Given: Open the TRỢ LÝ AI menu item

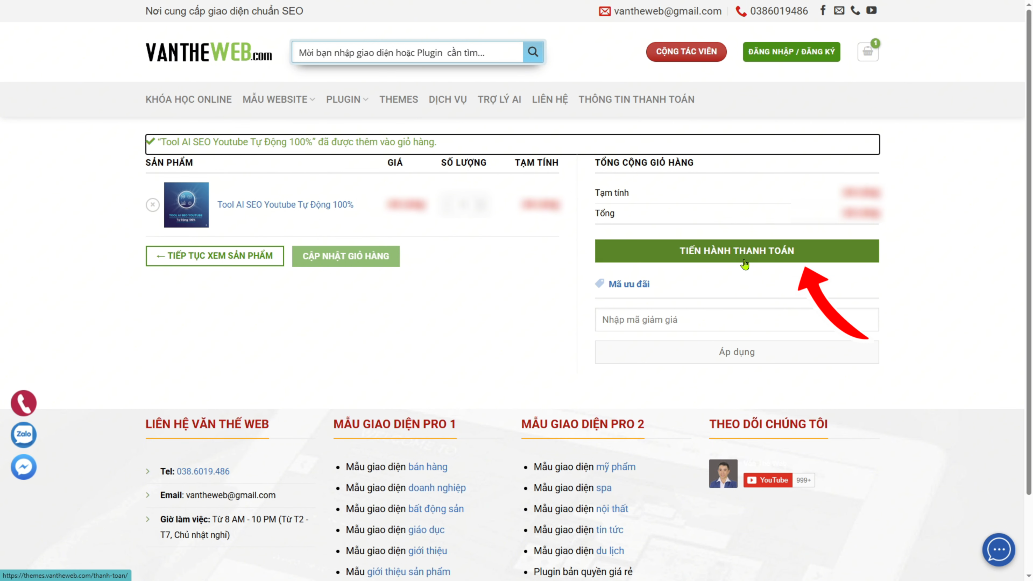Looking at the screenshot, I should click(x=499, y=100).
